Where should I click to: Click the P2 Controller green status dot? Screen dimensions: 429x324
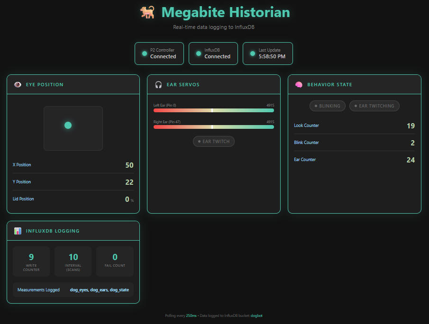click(x=144, y=54)
